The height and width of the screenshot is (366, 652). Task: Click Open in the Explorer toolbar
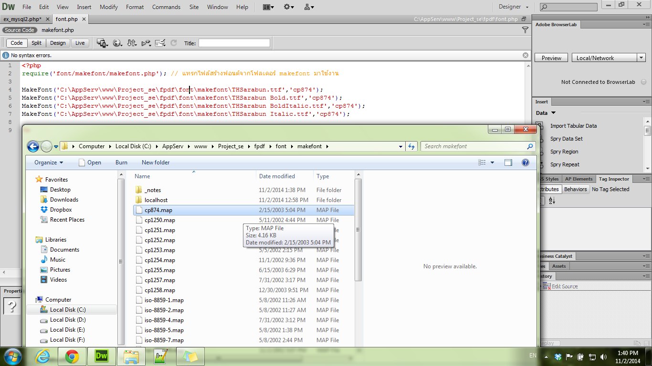click(90, 163)
